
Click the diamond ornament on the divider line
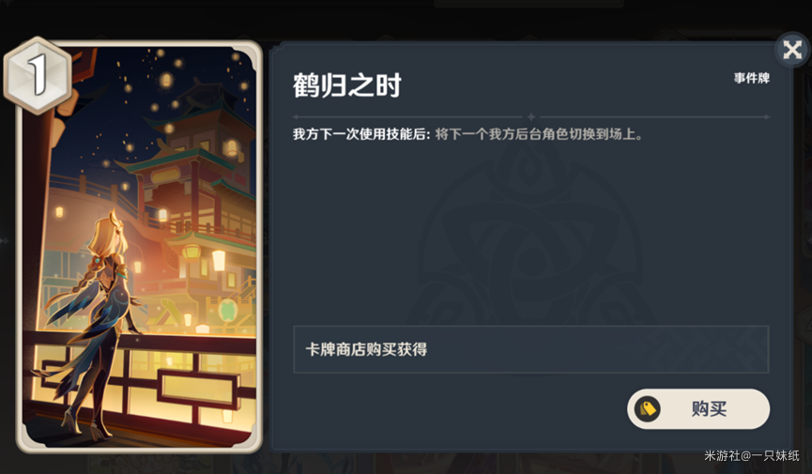point(530,117)
